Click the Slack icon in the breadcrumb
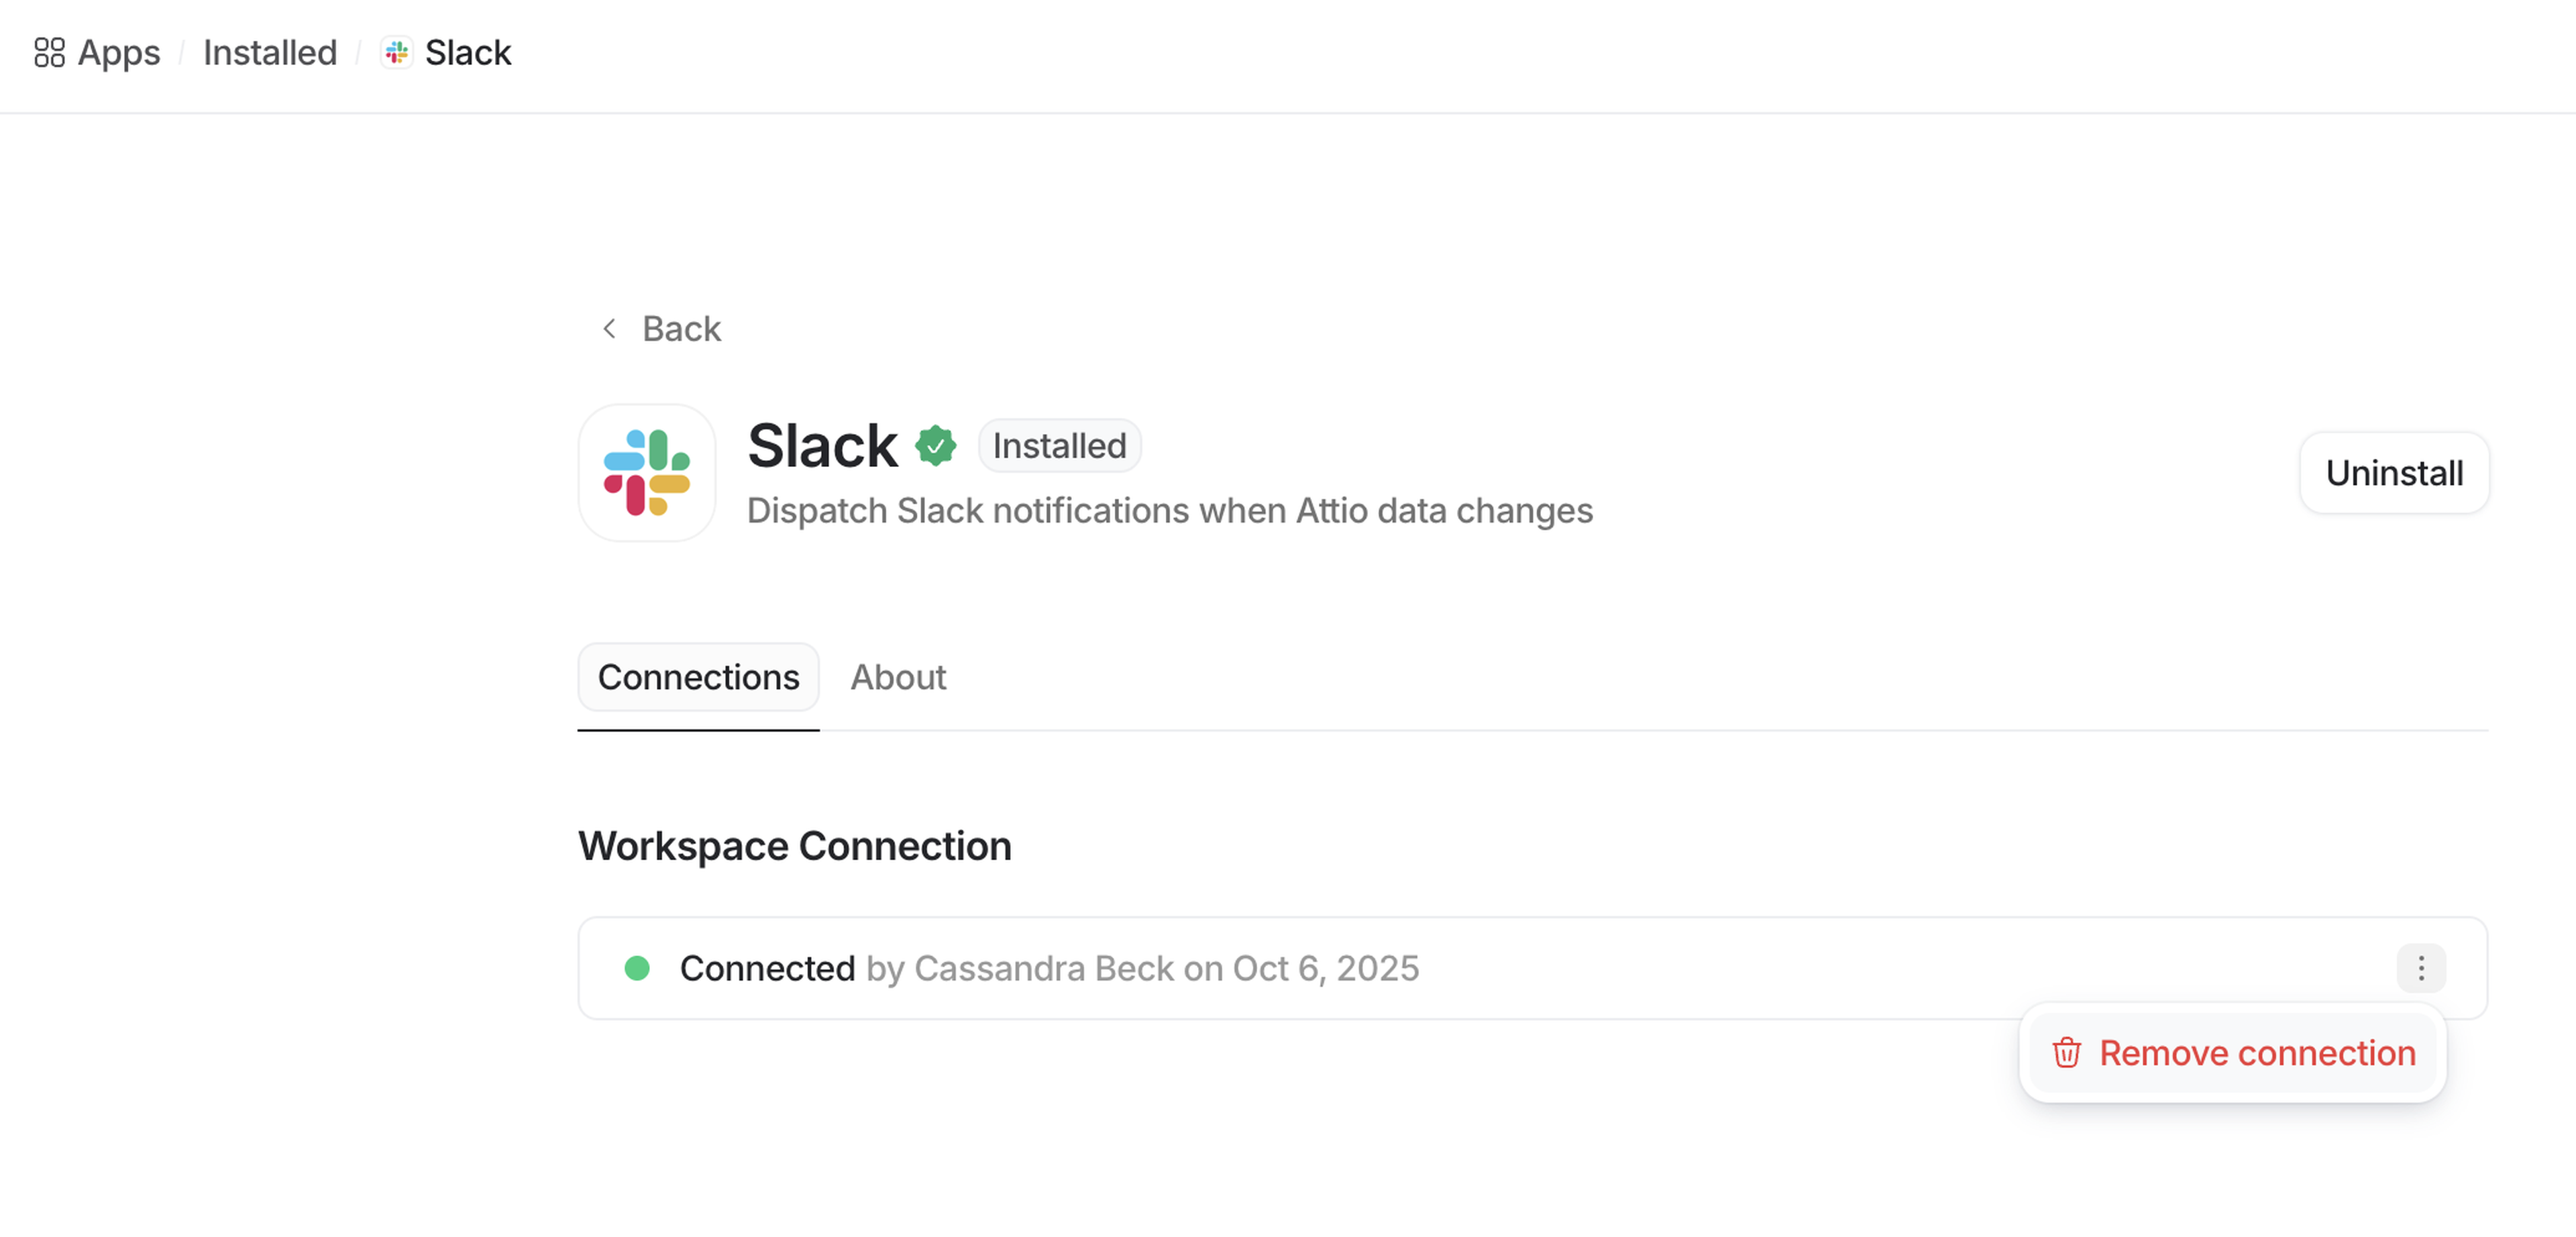The height and width of the screenshot is (1237, 2576). (x=395, y=52)
